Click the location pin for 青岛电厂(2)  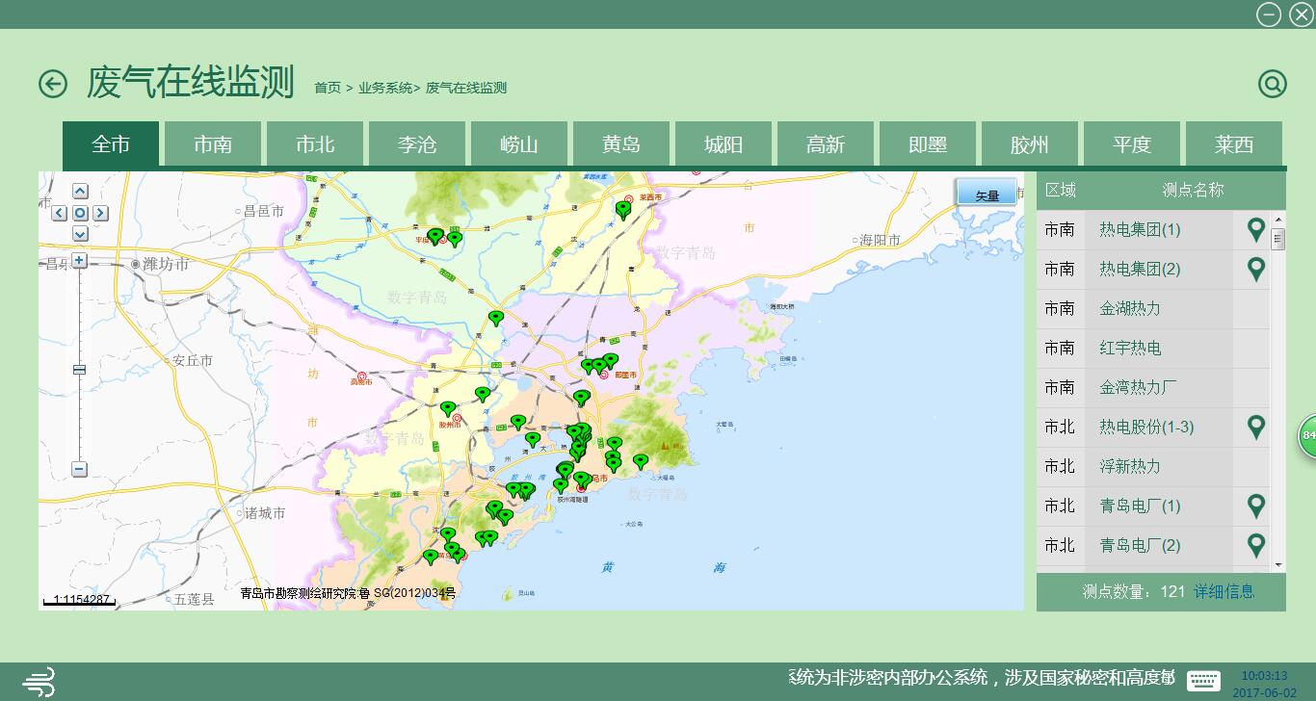point(1255,545)
